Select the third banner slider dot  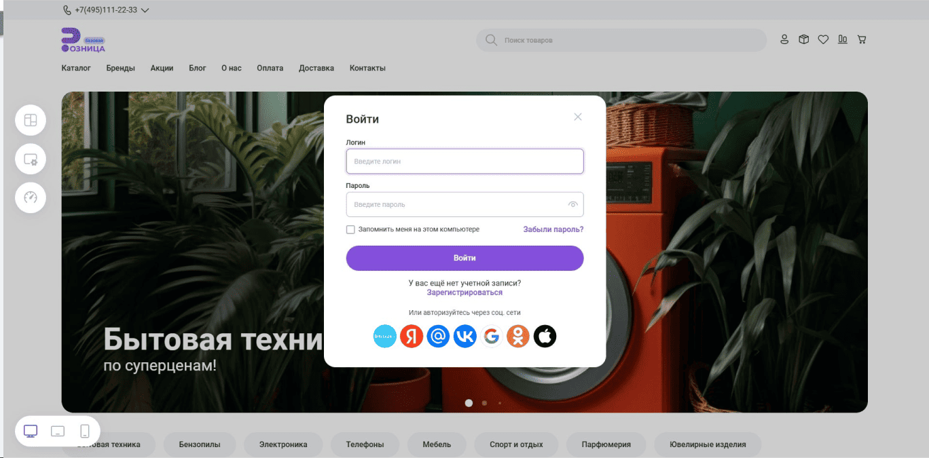coord(500,403)
